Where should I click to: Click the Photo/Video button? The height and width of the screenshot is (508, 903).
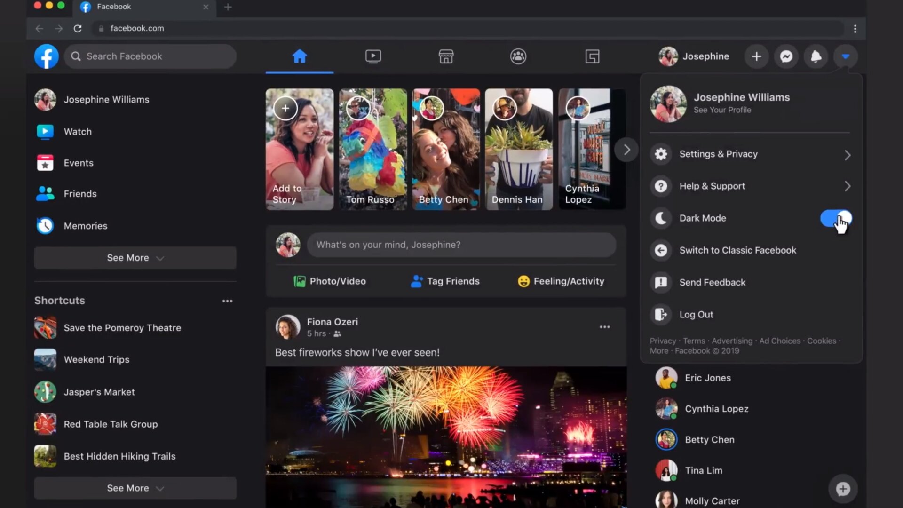(330, 281)
